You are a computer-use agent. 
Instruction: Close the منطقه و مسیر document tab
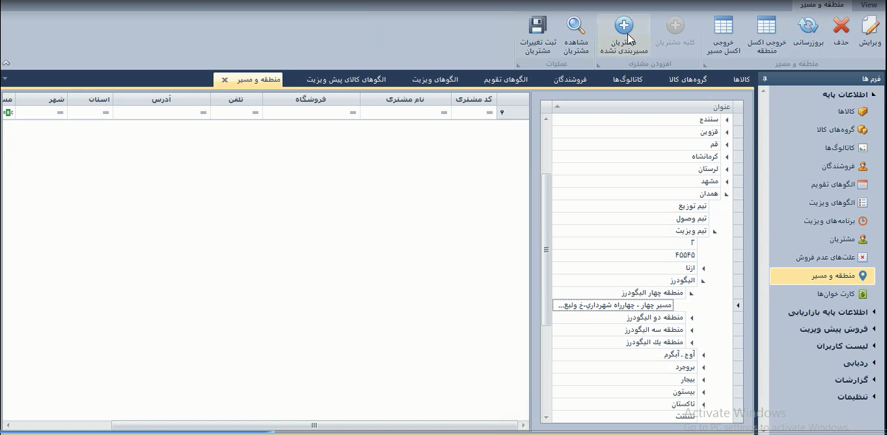click(224, 79)
